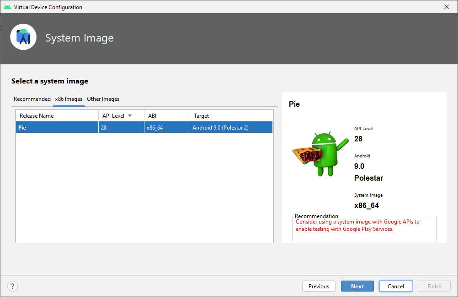Click the disabled Finish button
The image size is (458, 297).
434,286
